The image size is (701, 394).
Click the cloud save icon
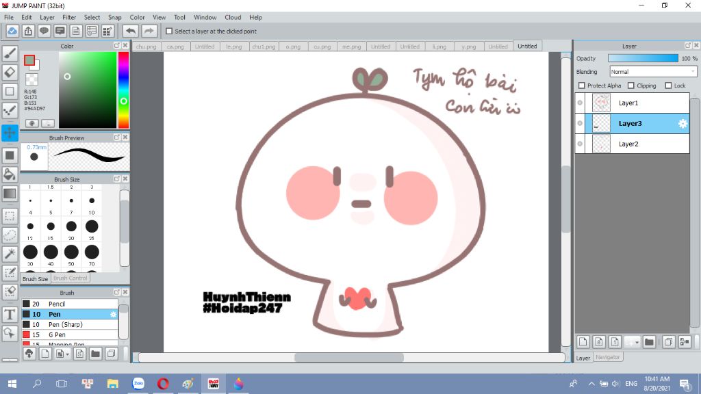point(12,31)
